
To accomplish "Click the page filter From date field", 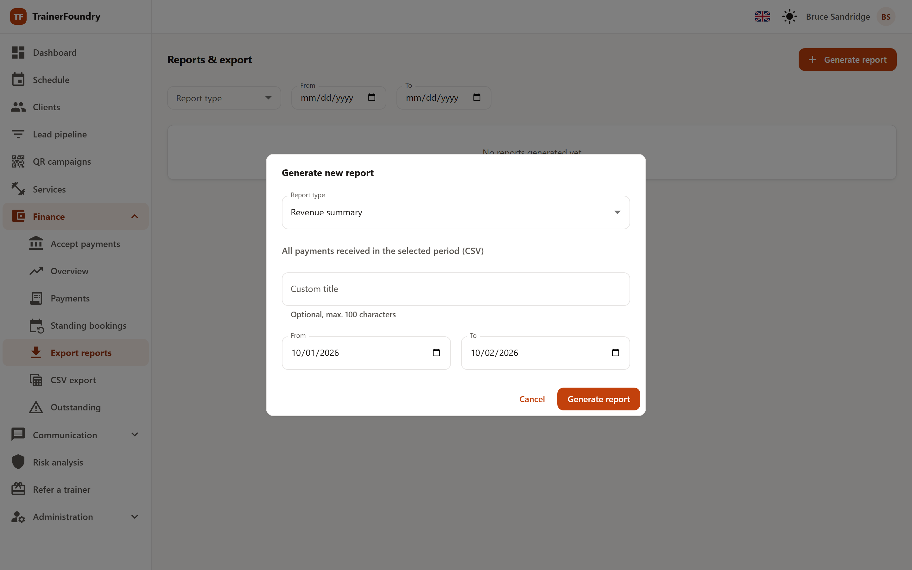I will coord(339,98).
